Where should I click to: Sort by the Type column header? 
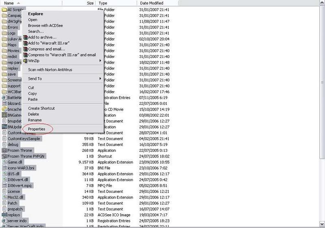pos(116,3)
